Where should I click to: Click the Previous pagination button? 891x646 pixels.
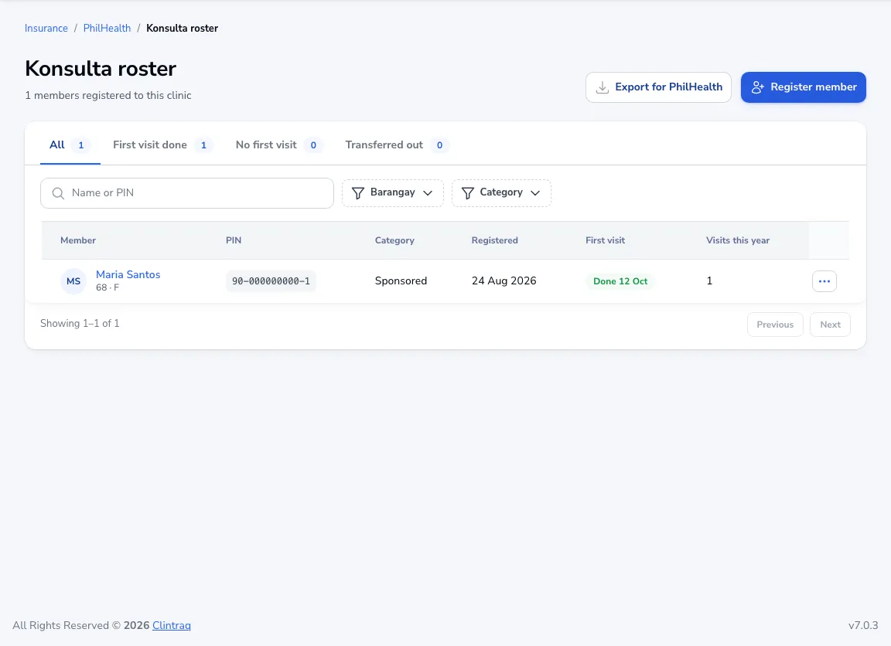(775, 325)
